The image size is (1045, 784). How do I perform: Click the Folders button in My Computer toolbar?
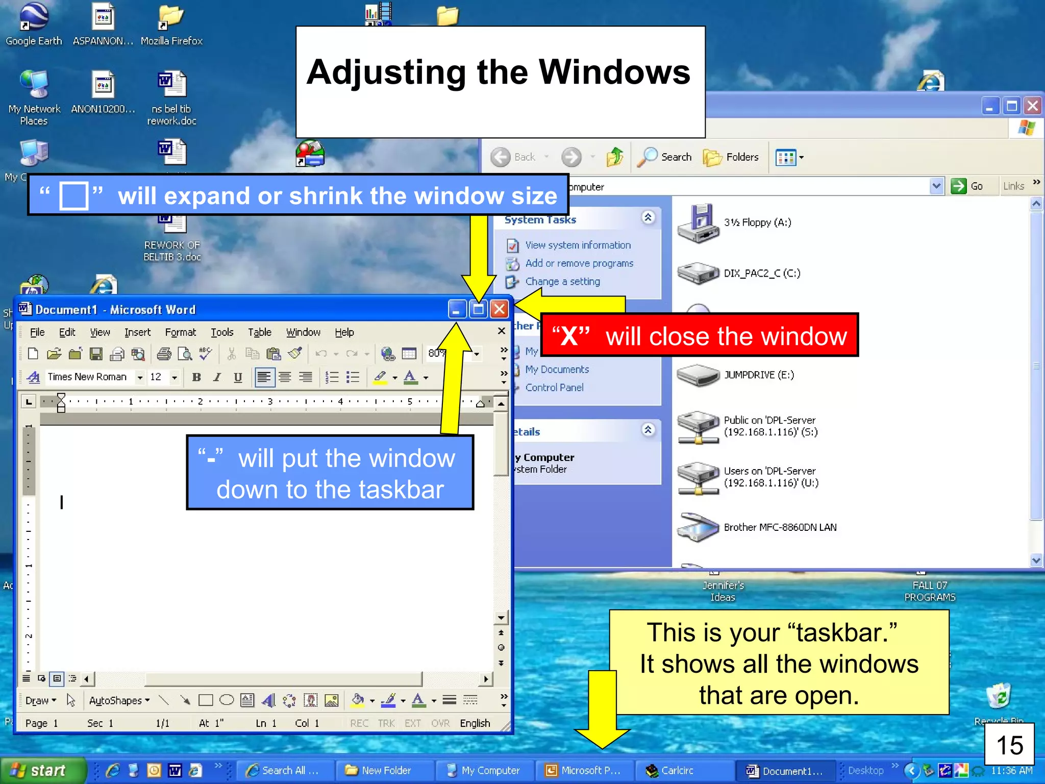pyautogui.click(x=731, y=157)
